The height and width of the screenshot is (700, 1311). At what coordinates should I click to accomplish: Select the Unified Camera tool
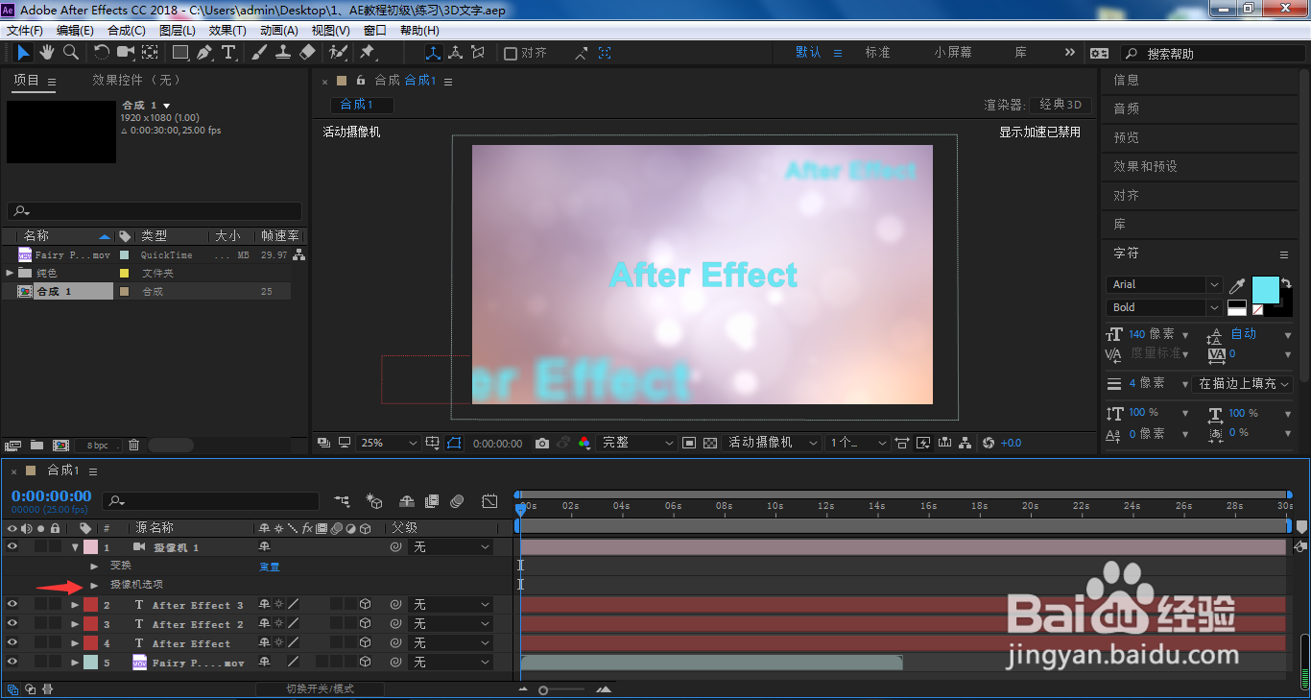[126, 53]
